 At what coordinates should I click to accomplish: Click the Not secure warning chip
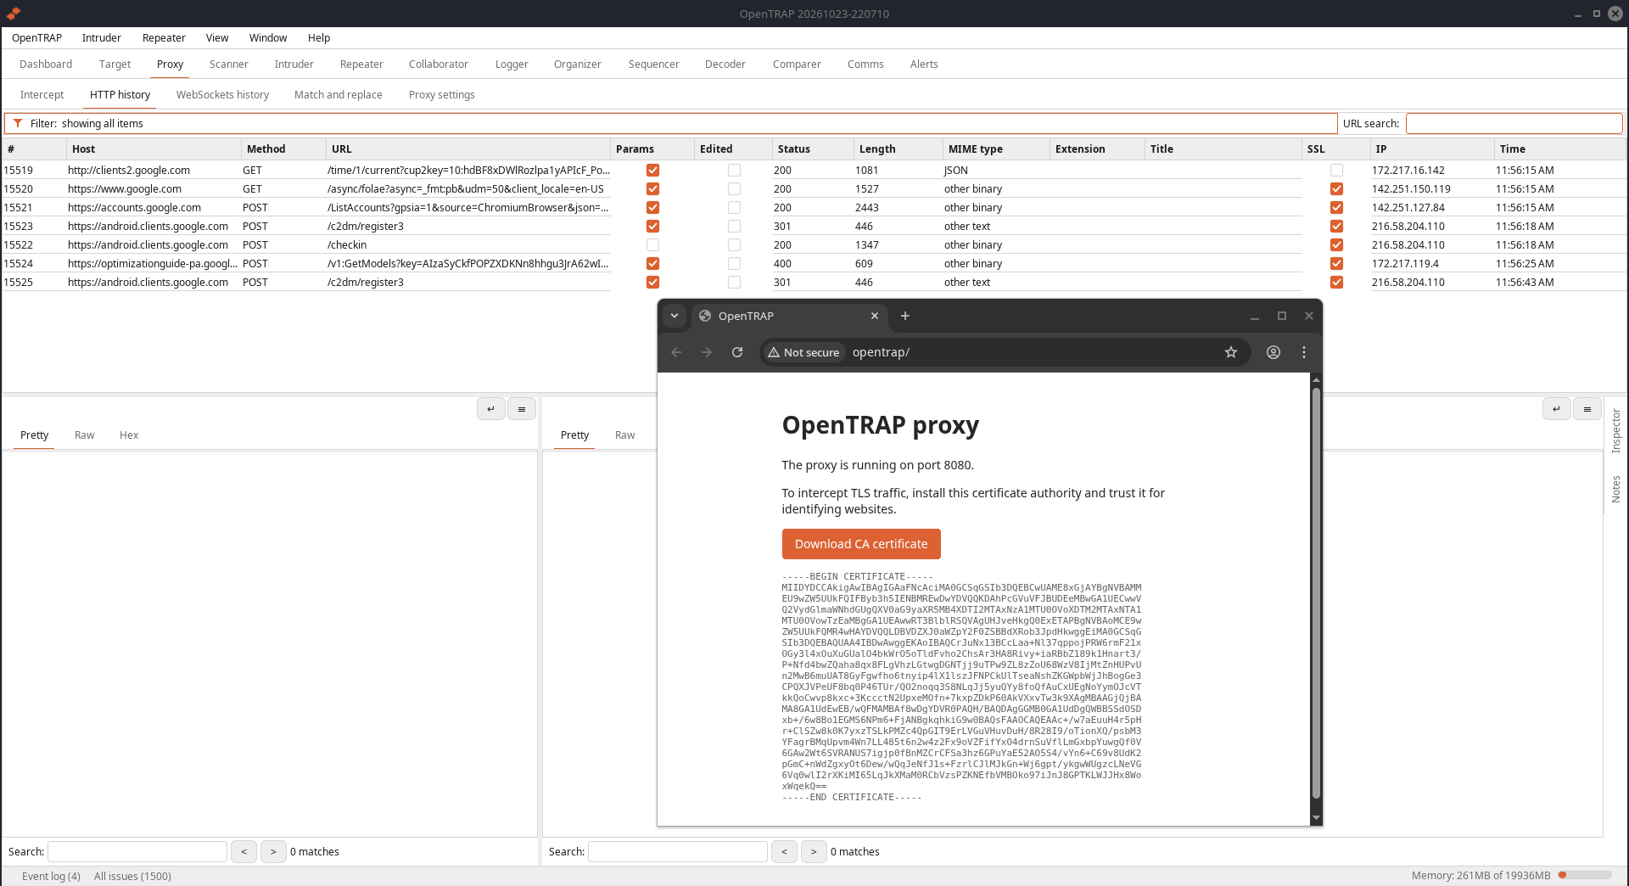tap(803, 352)
